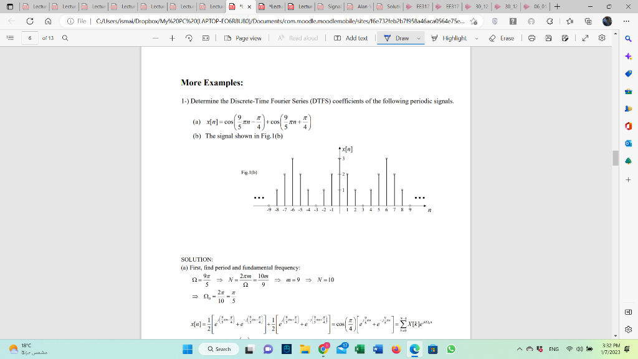The width and height of the screenshot is (638, 359).
Task: Open the browser profile avatar
Action: coord(607,21)
